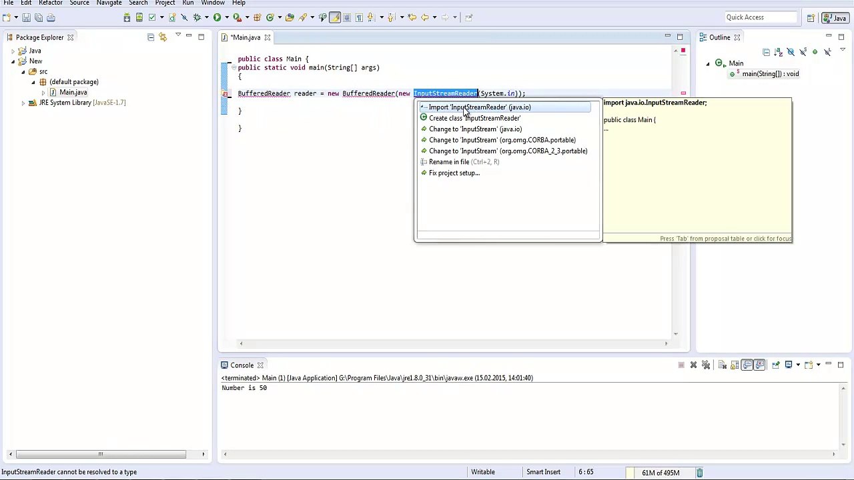Click the Debug bug icon in the toolbar

coord(197,17)
